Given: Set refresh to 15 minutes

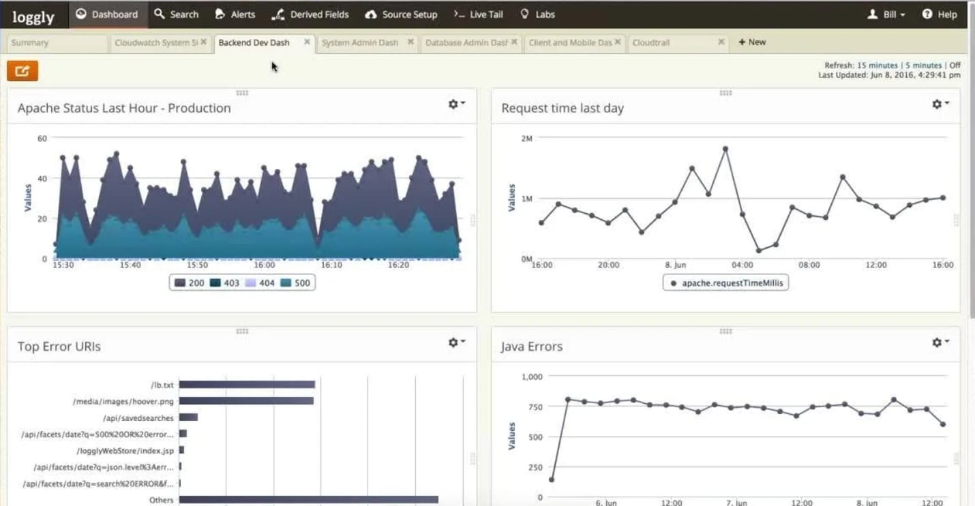Looking at the screenshot, I should [877, 65].
